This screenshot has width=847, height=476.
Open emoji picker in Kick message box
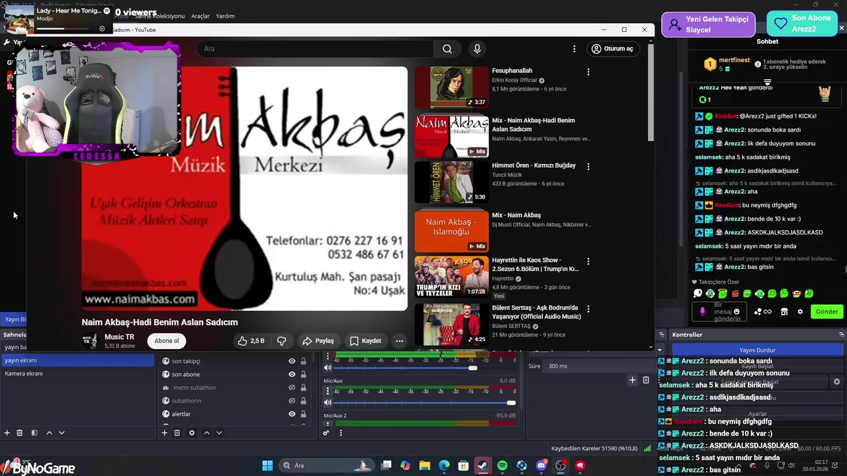[736, 311]
